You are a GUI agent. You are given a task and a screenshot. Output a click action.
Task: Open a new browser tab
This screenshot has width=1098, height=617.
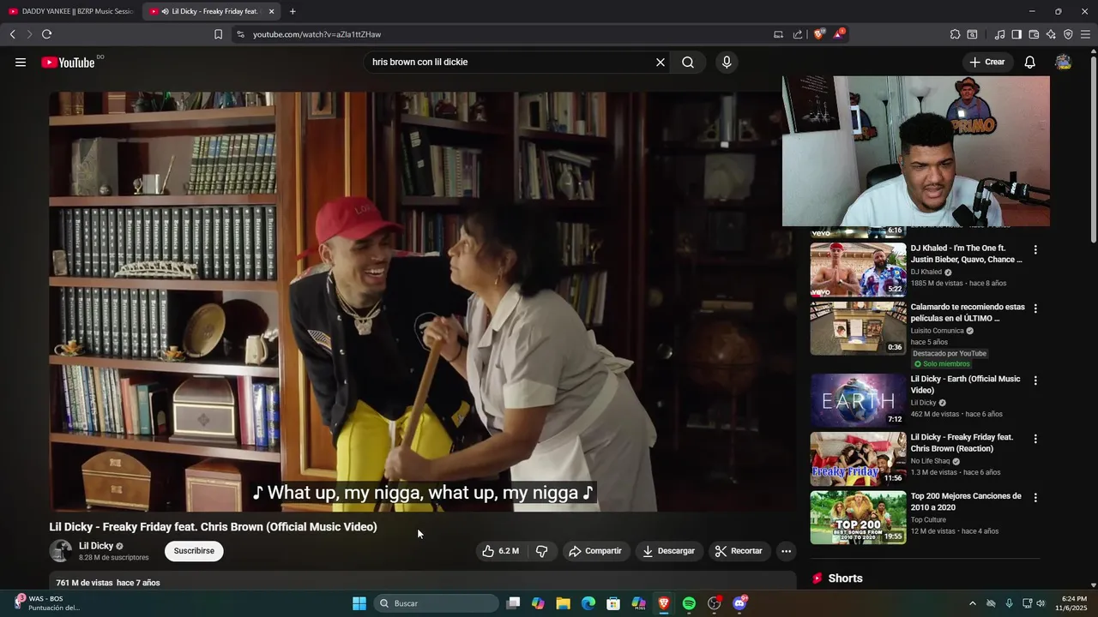click(x=293, y=11)
